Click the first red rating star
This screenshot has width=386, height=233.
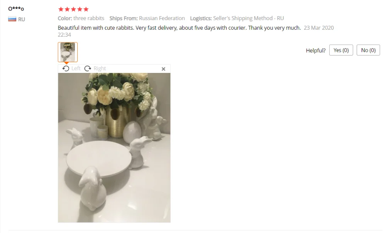coord(61,9)
